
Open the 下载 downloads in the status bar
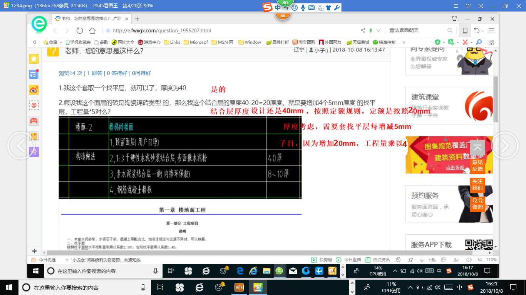point(427,260)
